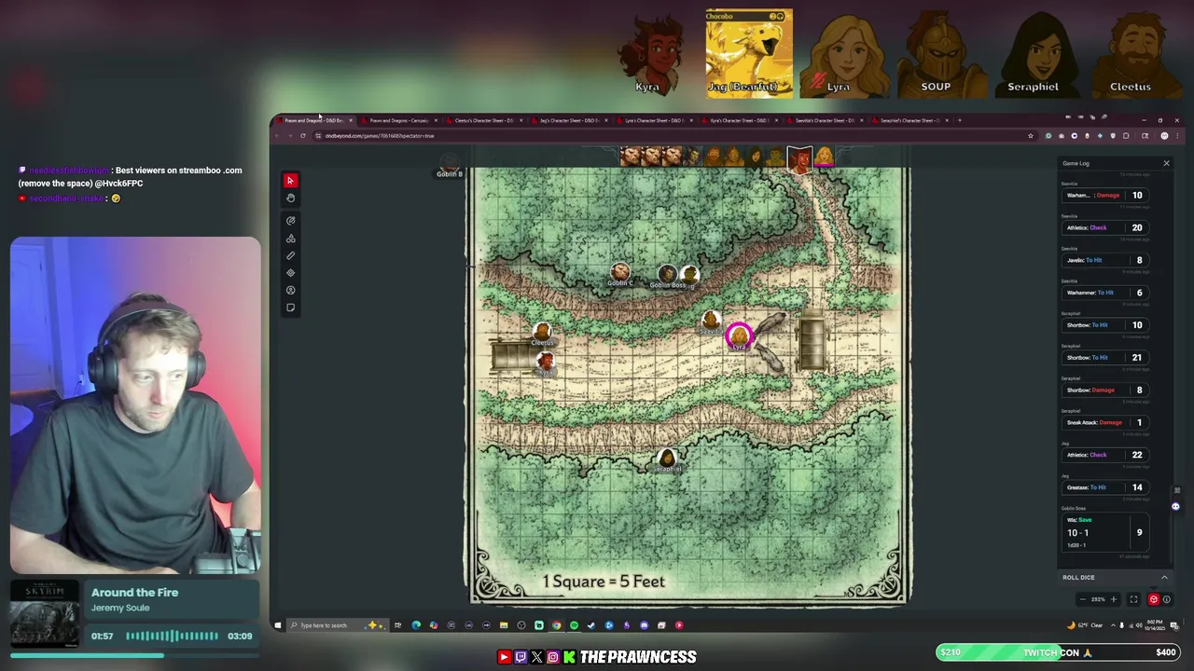Click the purple Discord icon beside Game Log

(x=1175, y=507)
